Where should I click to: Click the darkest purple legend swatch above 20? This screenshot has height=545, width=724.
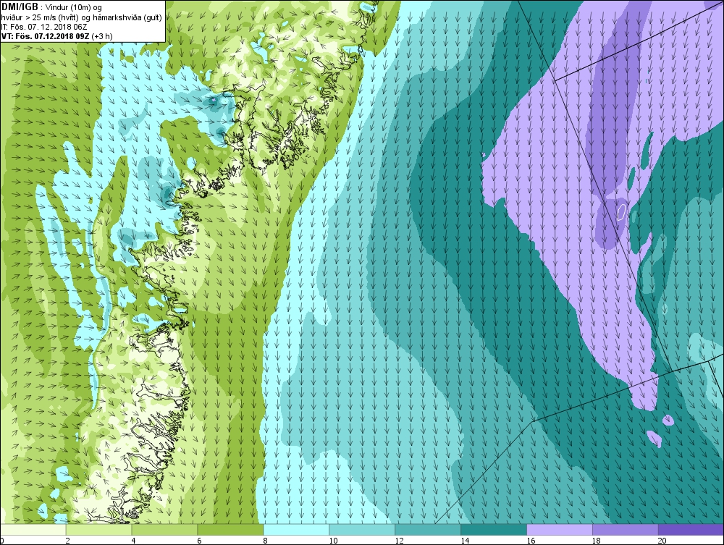(691, 530)
